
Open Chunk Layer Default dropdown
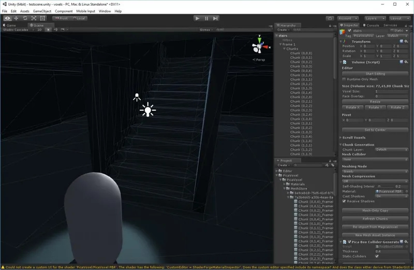[x=392, y=150]
